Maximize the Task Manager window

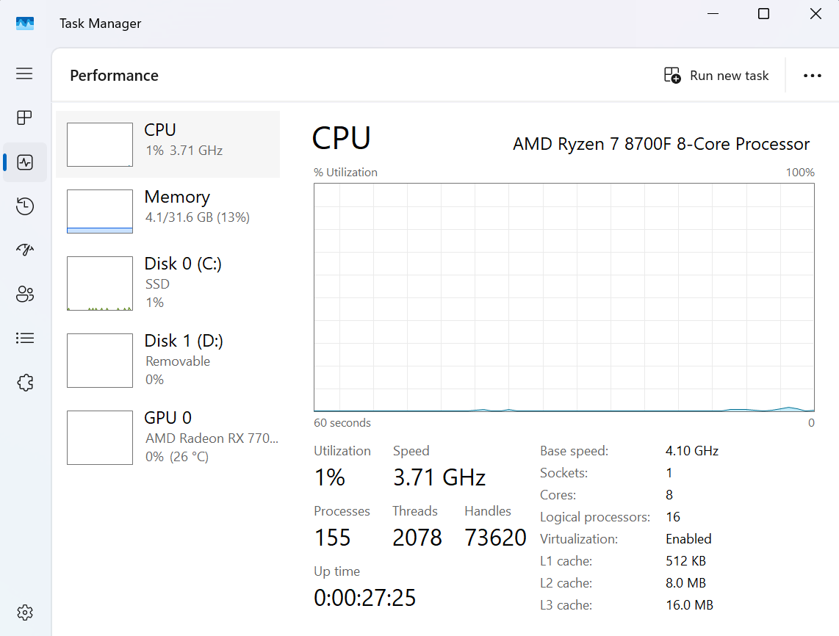pyautogui.click(x=763, y=14)
